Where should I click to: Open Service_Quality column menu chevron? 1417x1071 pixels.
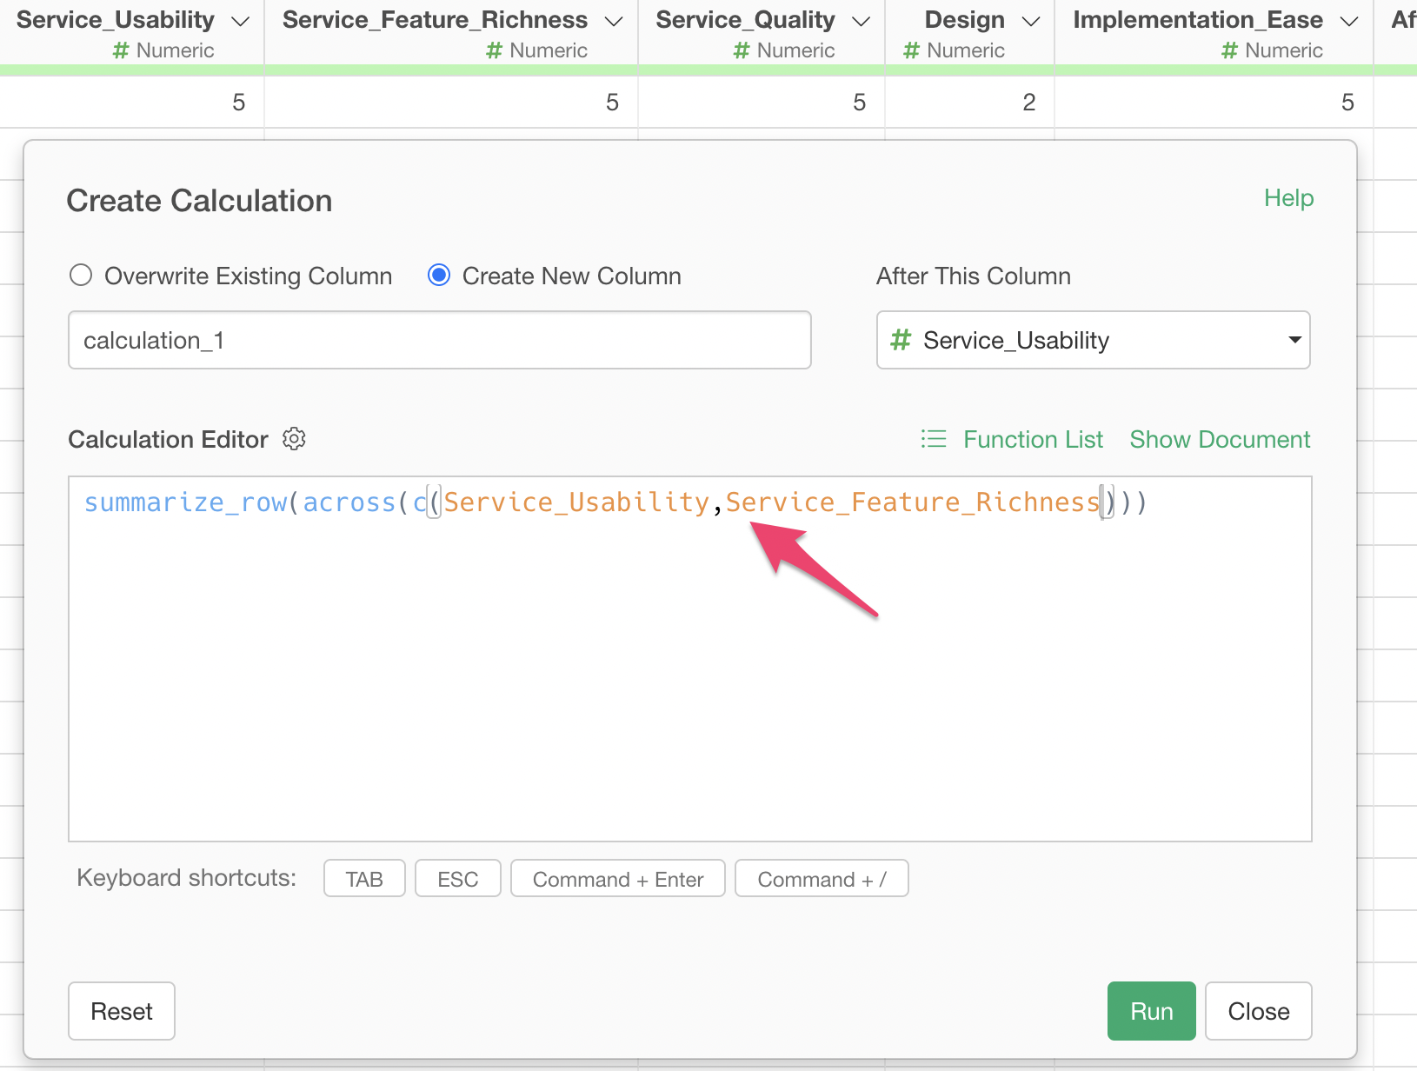(x=861, y=21)
